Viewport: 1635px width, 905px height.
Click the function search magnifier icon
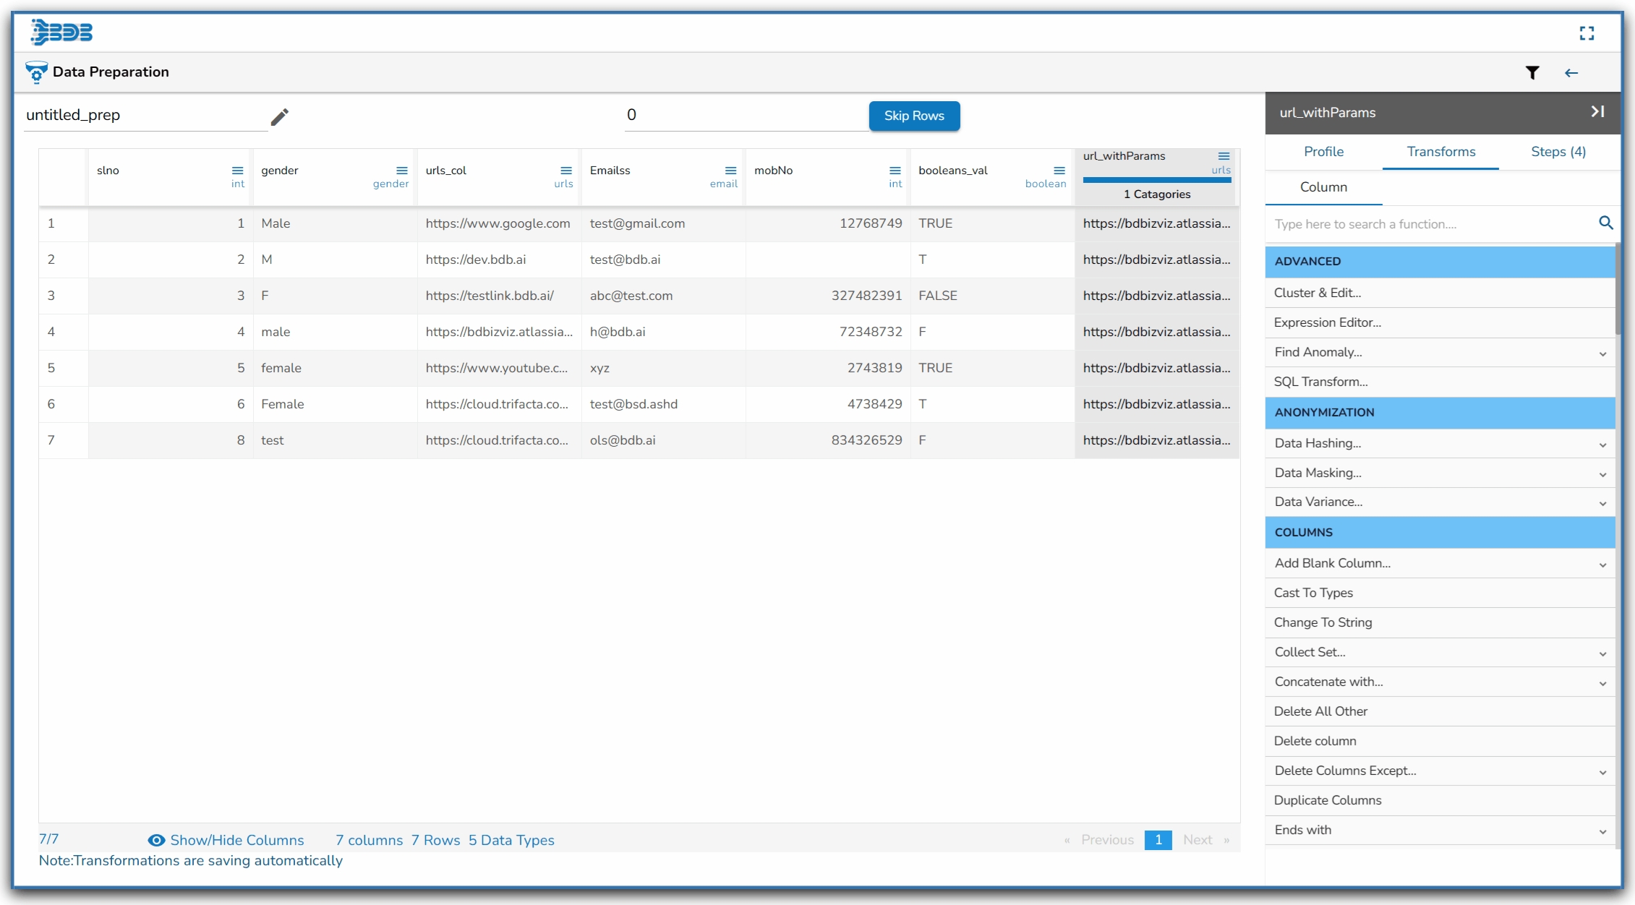(x=1605, y=223)
